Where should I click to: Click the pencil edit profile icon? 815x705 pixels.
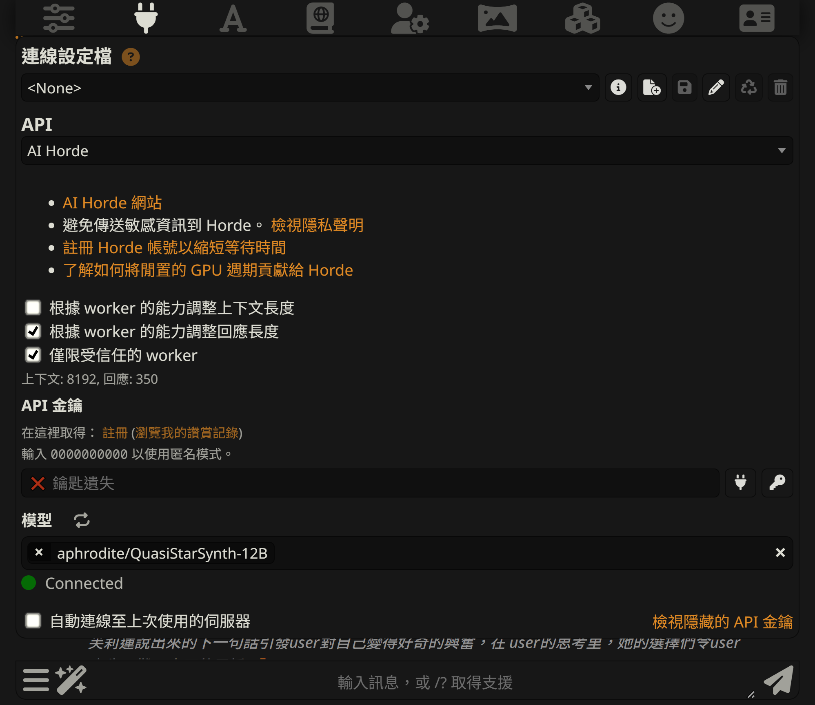[x=716, y=88]
